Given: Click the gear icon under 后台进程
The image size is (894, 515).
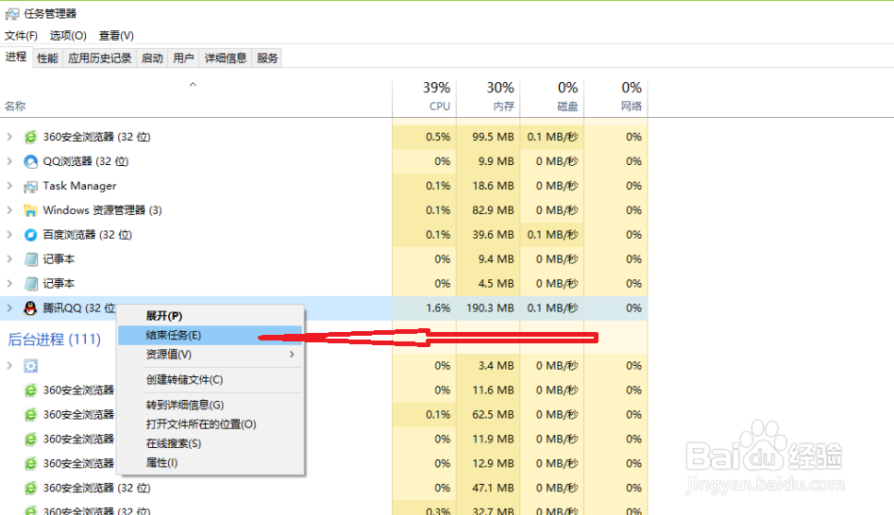Looking at the screenshot, I should [30, 366].
